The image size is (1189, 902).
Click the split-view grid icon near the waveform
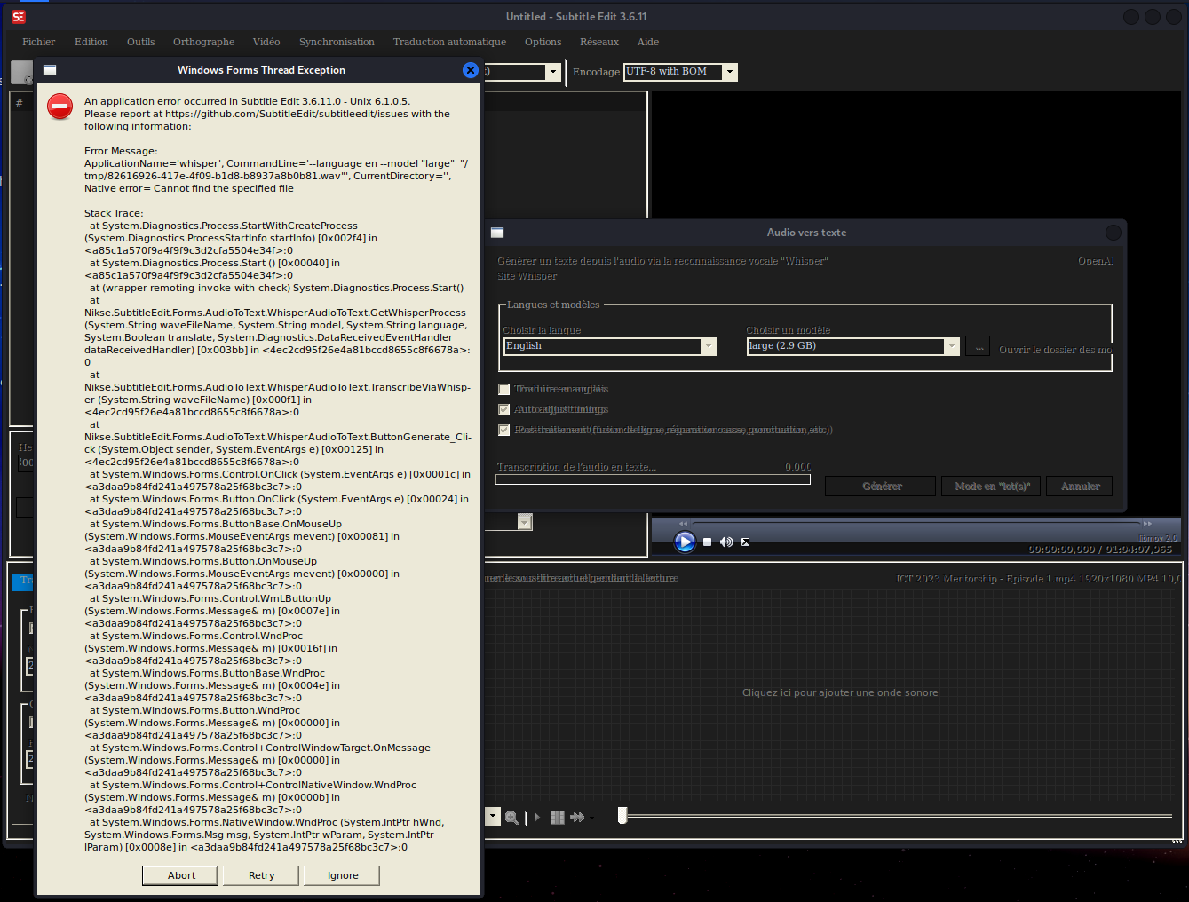558,818
